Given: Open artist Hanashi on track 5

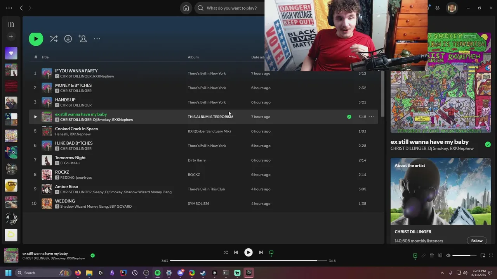Looking at the screenshot, I should pyautogui.click(x=61, y=134).
